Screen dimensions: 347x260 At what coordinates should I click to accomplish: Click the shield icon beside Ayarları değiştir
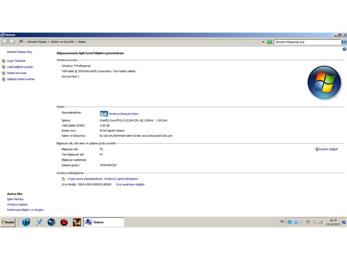pos(317,149)
